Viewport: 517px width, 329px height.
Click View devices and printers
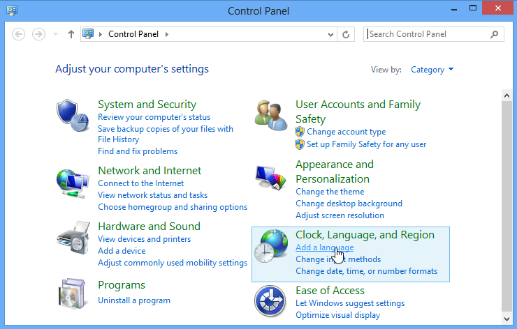click(145, 239)
